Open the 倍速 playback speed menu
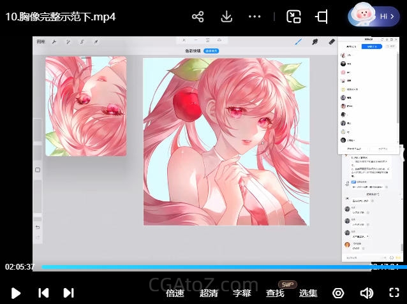 click(175, 293)
